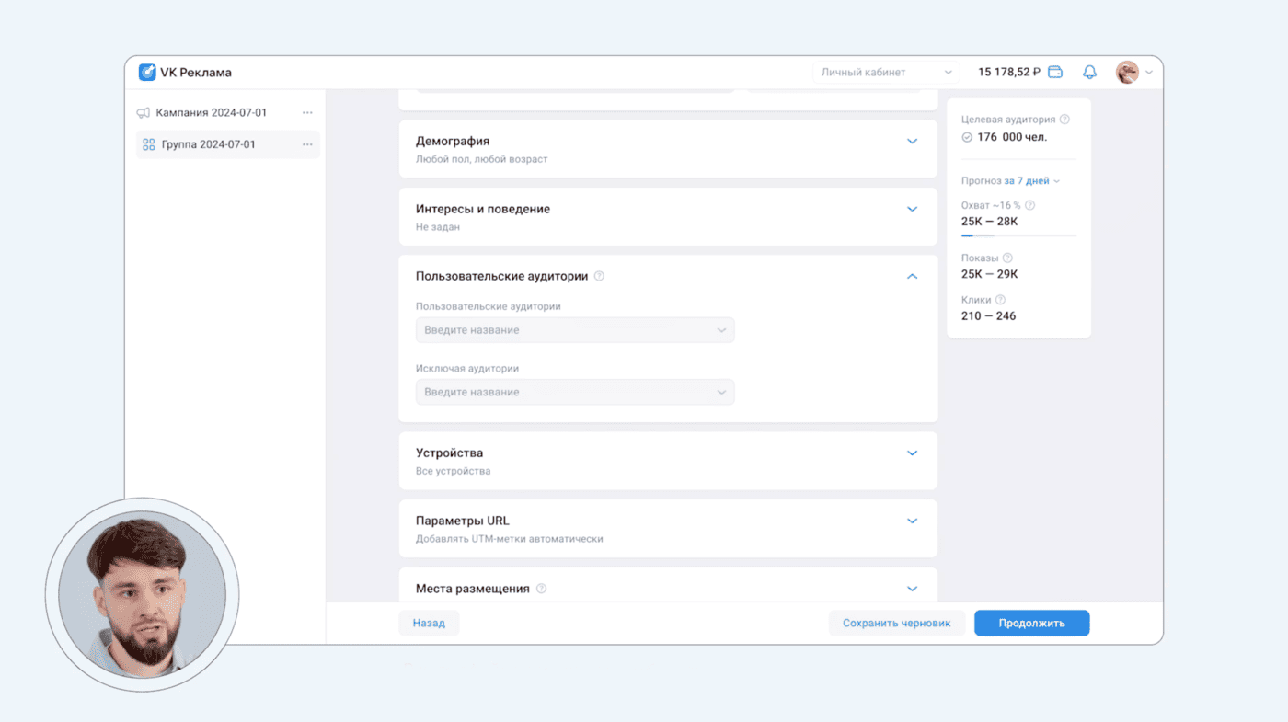
Task: Click the megaphone icon beside Кампания 2024-07-01
Action: pos(144,113)
